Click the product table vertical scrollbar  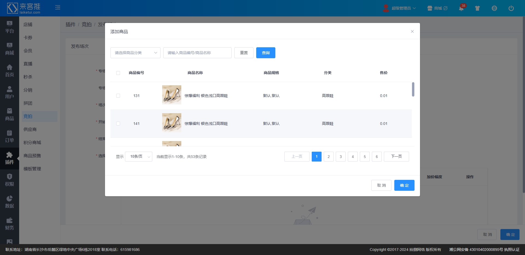click(x=413, y=89)
